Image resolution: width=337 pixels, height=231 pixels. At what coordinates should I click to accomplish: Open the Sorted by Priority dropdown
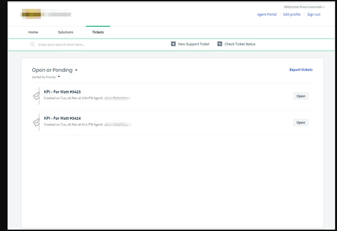46,77
